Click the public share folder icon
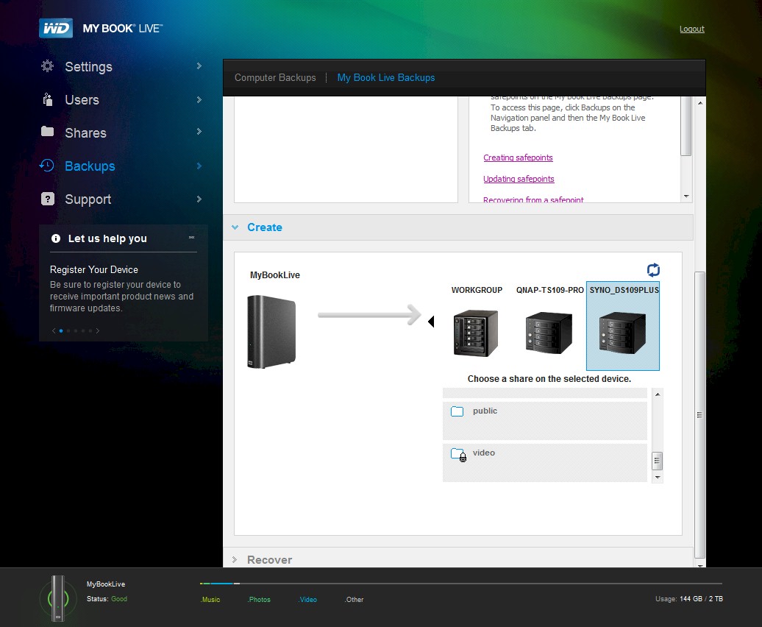762x627 pixels. click(x=457, y=411)
